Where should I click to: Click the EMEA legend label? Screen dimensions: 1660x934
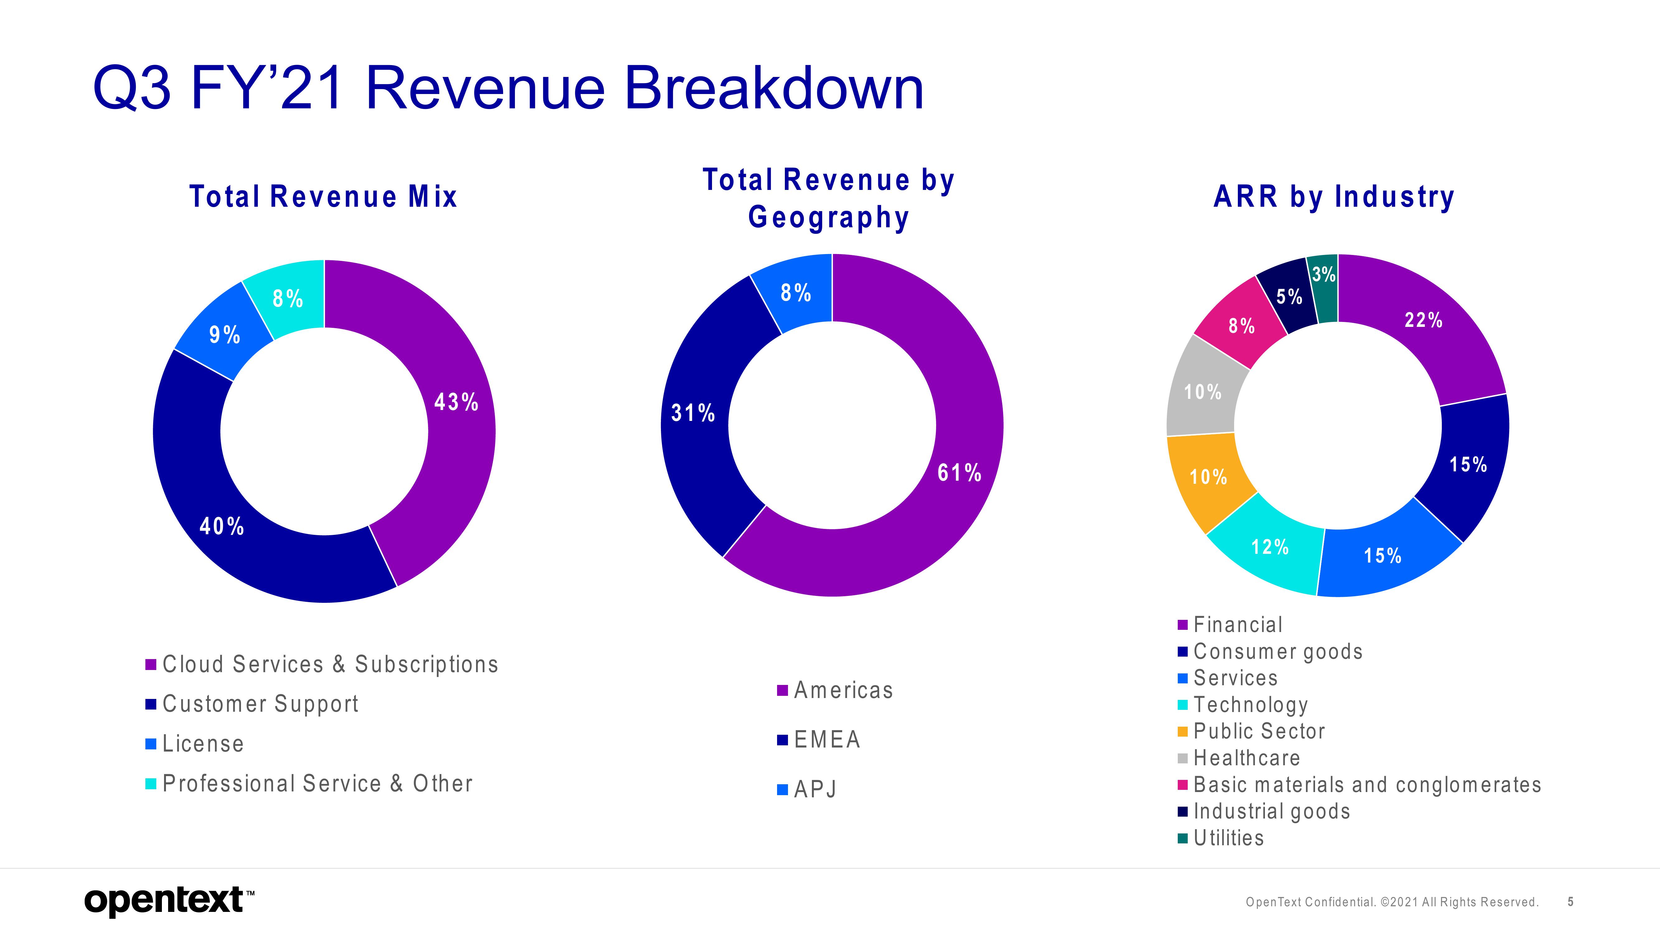point(828,740)
